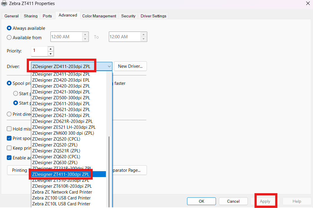
Task: Increase the To end time with the up arrow
Action: point(144,34)
